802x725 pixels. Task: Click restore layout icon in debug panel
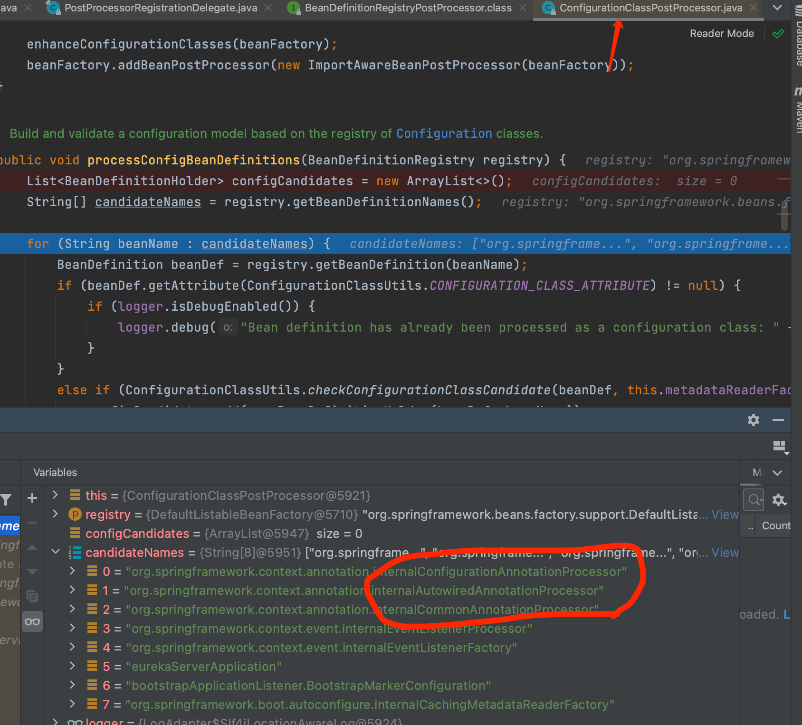780,447
